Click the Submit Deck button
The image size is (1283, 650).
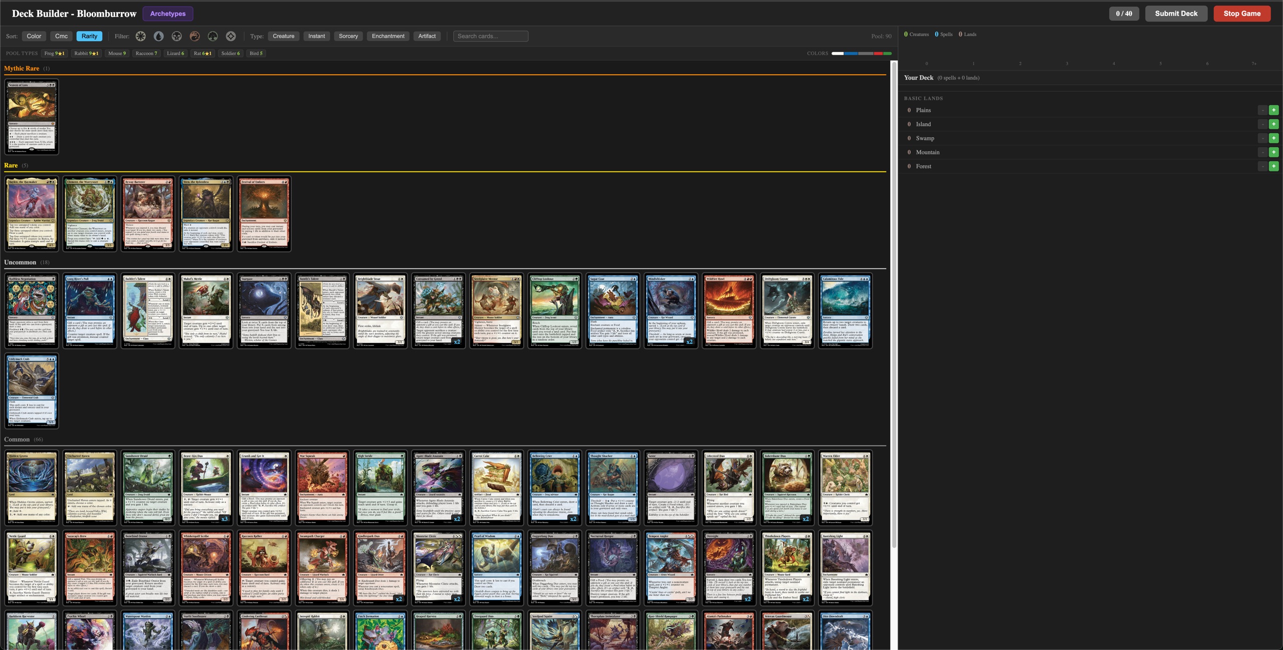click(1176, 14)
